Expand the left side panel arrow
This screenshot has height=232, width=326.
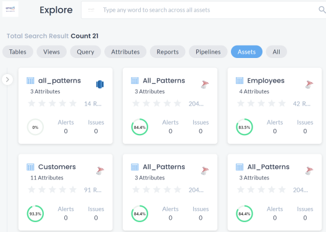[7, 80]
